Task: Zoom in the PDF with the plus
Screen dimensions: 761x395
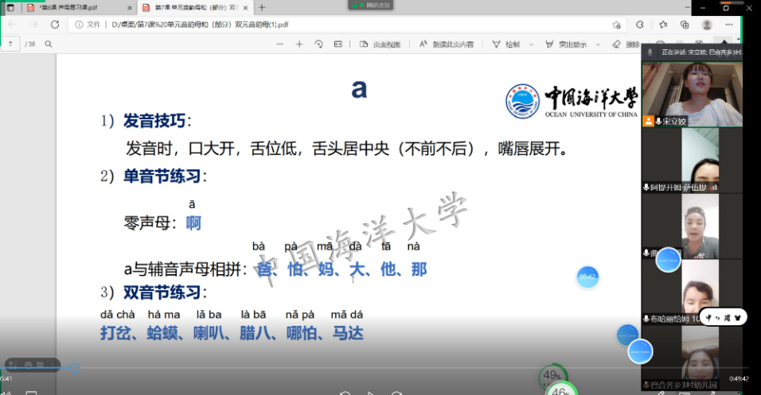Action: click(x=299, y=44)
